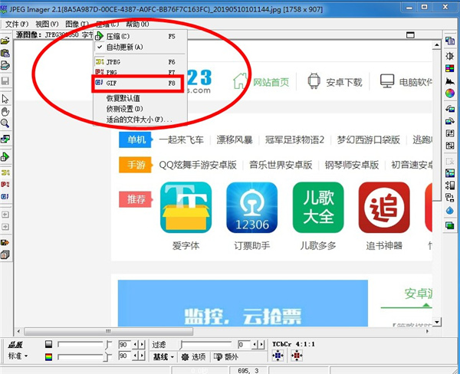Open the 视图(V) menu
This screenshot has height=374, width=460.
(x=47, y=24)
